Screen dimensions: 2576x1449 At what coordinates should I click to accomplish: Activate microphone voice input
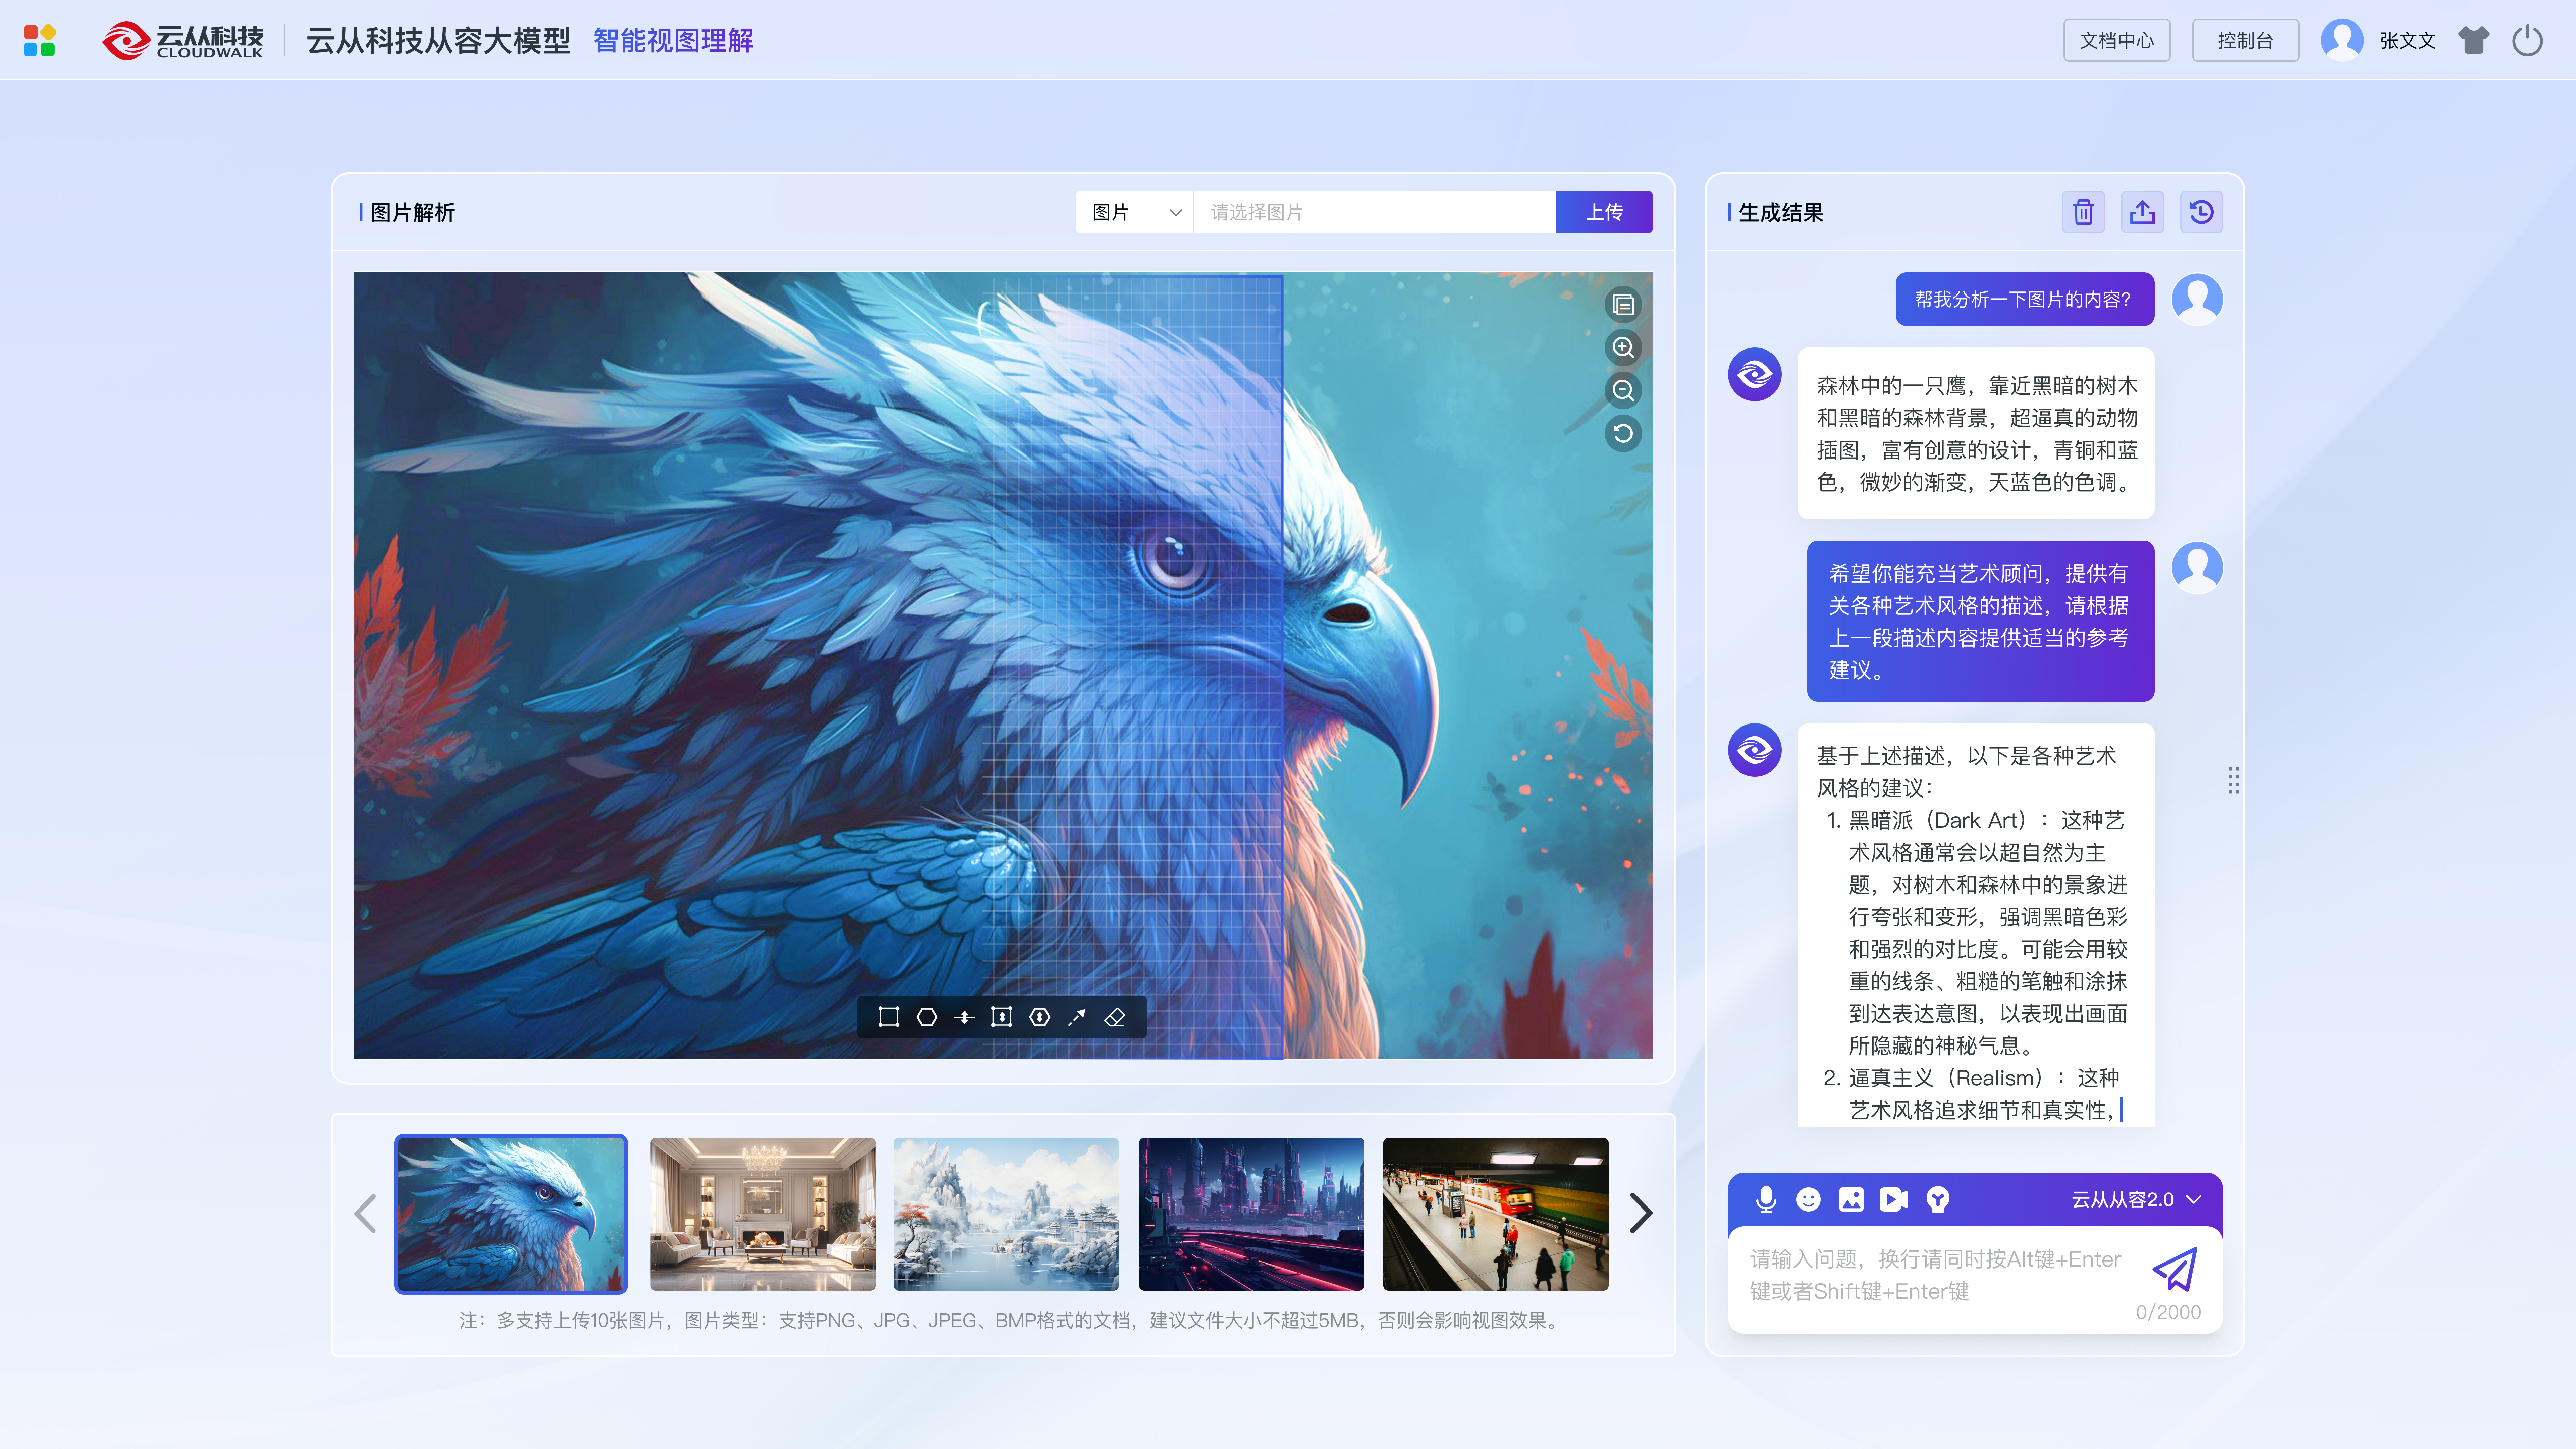click(1766, 1199)
